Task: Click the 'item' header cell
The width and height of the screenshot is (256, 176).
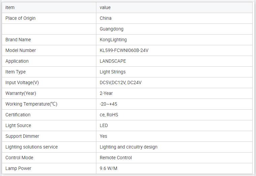Action: tap(10, 7)
